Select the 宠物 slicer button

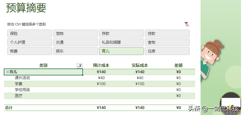[75, 34]
